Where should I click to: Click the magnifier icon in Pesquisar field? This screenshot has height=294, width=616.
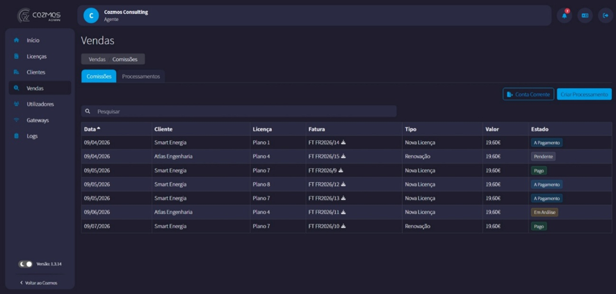click(x=88, y=111)
